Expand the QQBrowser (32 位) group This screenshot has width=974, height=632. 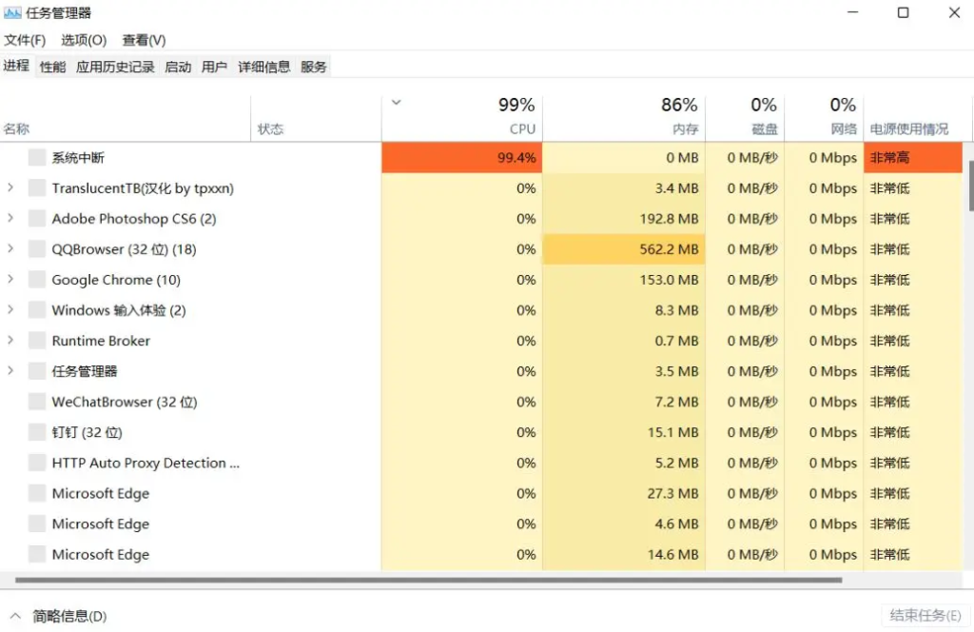click(x=10, y=248)
